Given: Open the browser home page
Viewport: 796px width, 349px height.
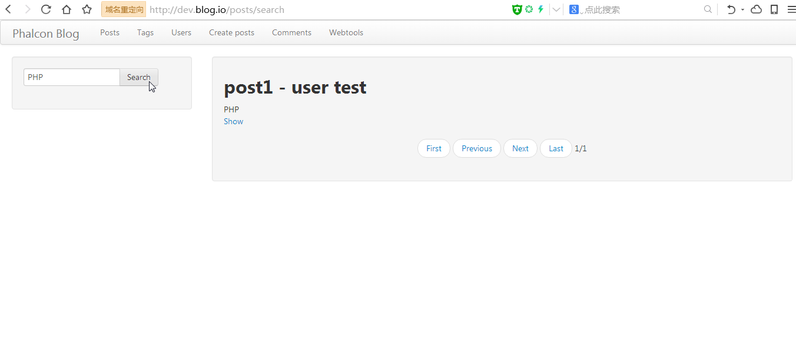Looking at the screenshot, I should coord(67,9).
